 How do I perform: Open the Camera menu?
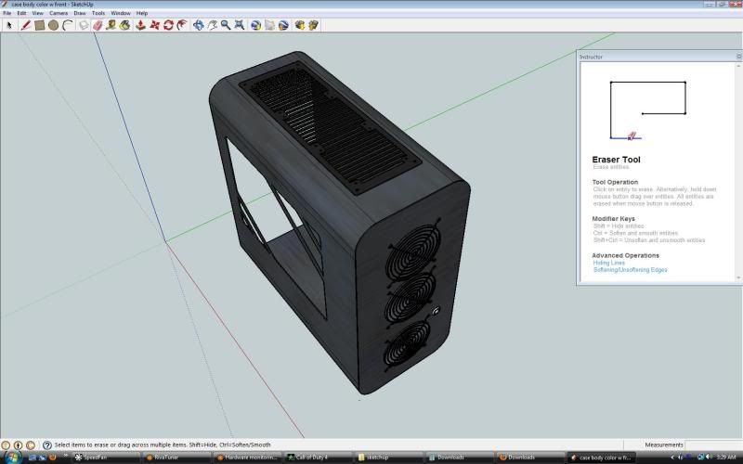coord(59,13)
